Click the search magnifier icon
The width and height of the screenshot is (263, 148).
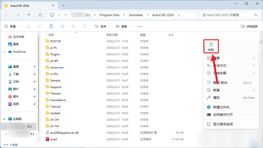[256, 15]
